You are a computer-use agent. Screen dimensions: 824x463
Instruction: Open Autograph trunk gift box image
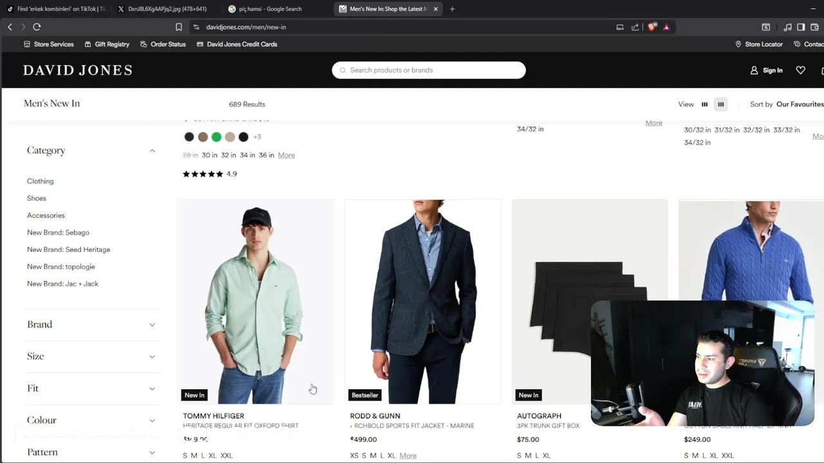point(589,302)
